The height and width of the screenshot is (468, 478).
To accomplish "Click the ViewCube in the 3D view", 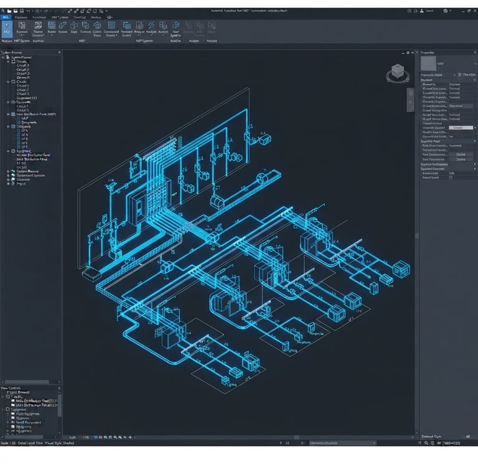I will [x=398, y=73].
